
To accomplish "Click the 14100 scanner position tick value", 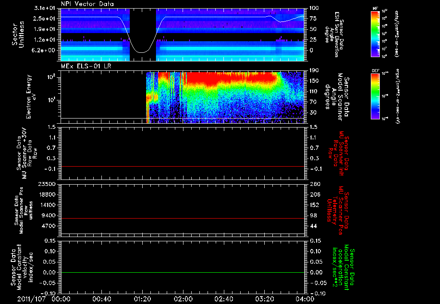I will point(46,205).
